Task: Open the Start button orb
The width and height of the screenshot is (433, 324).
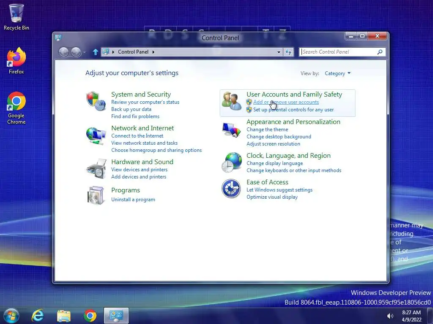Action: tap(11, 316)
